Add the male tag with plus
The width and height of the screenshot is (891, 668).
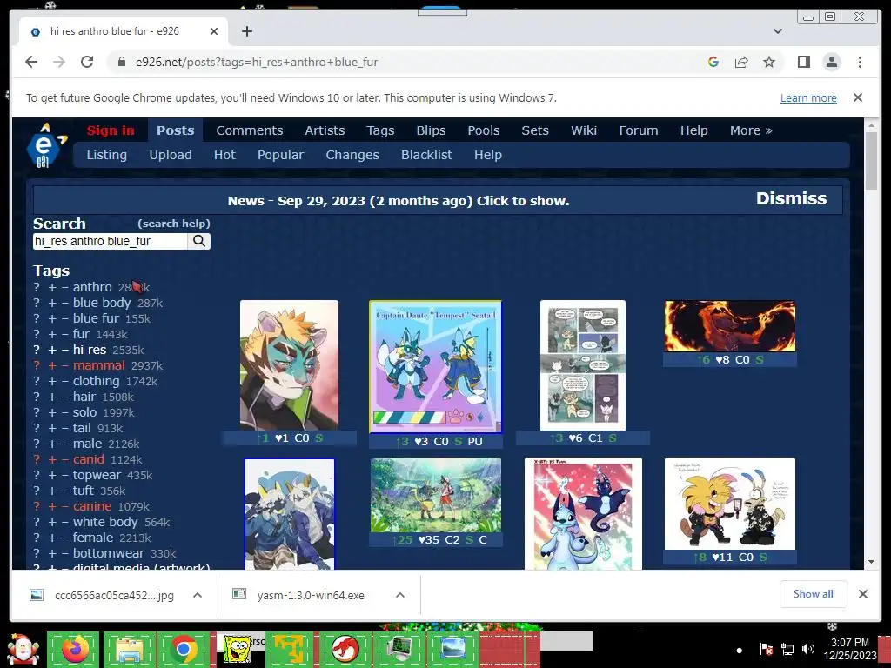[x=52, y=444]
